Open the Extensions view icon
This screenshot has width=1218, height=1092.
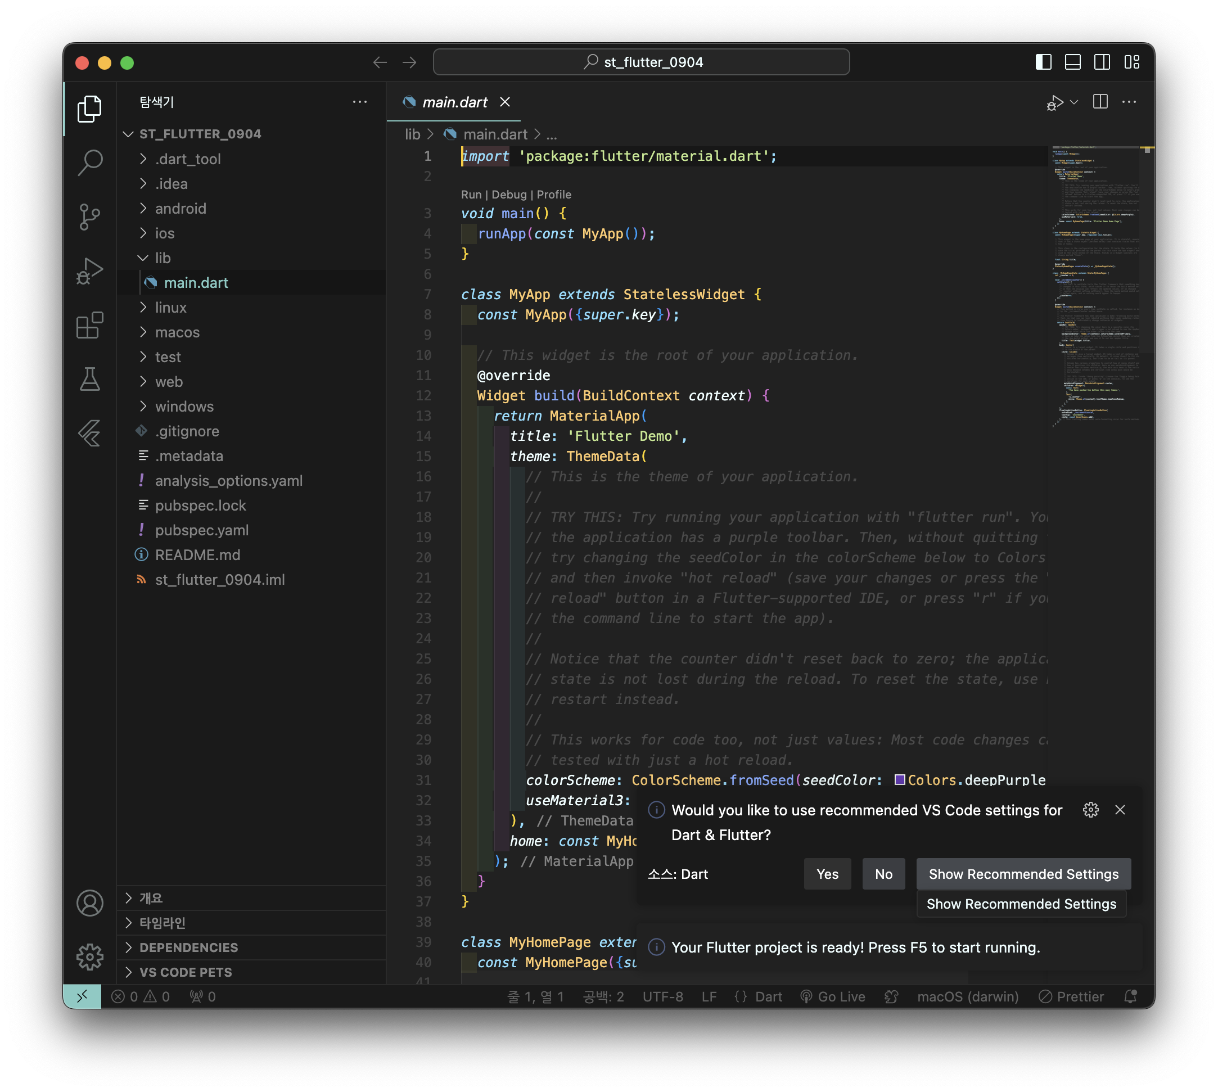(90, 325)
